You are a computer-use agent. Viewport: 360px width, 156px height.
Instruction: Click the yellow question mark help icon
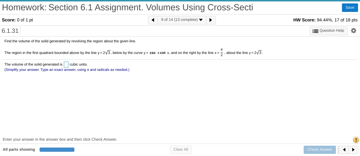click(355, 139)
